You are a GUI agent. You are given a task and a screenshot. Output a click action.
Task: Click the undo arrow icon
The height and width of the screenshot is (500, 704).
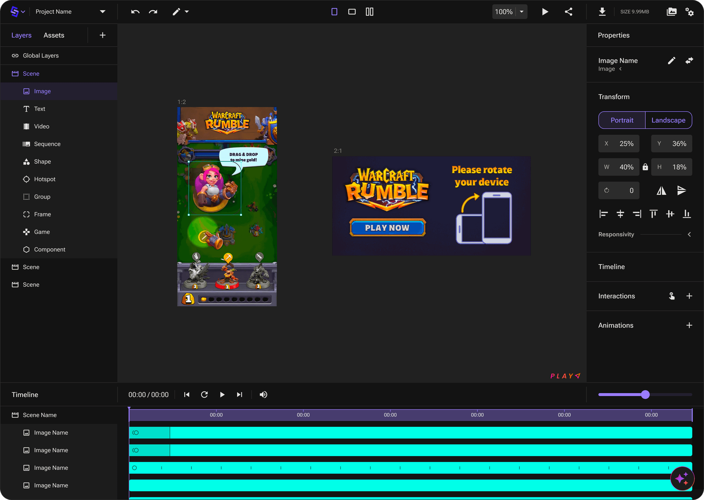coord(135,12)
